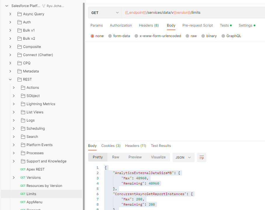Expand the SObject folder chevron

point(14,96)
